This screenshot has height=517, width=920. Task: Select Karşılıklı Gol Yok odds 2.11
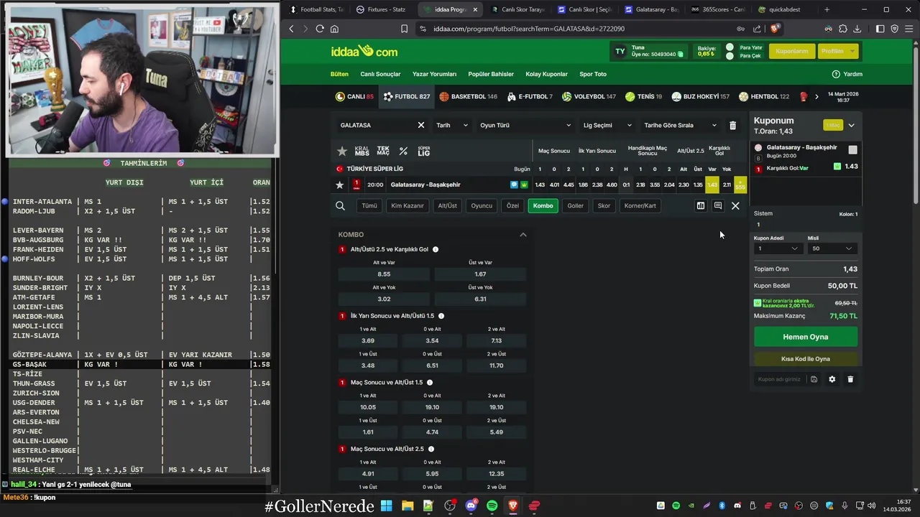coord(727,185)
